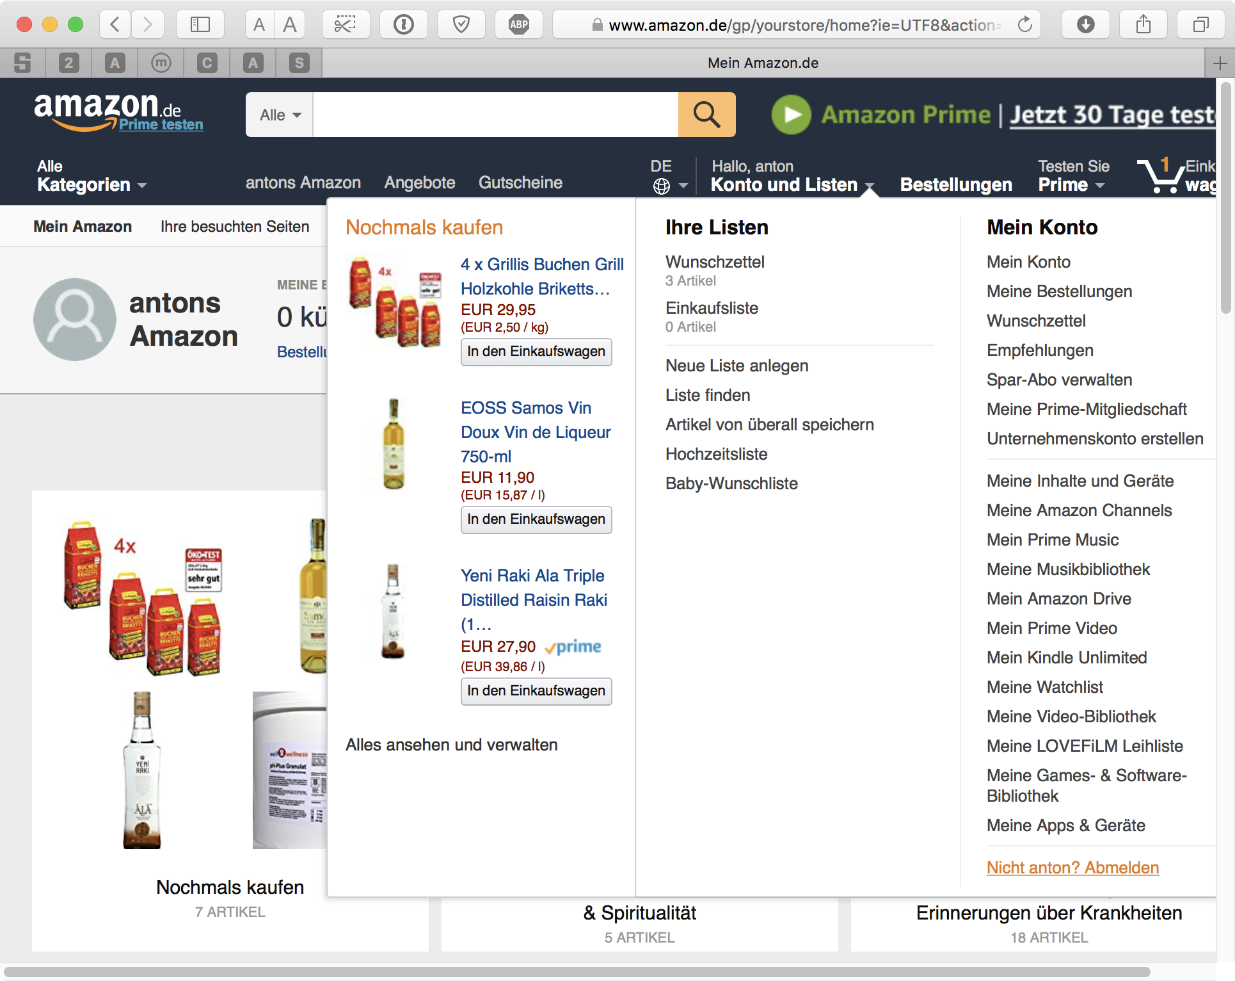Open the shopping cart icon
Screen dimensions: 1235x981
click(1160, 175)
